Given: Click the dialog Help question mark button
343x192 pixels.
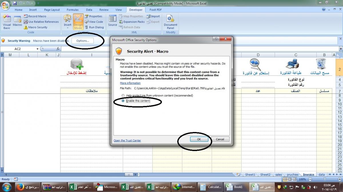Looking at the screenshot, I should [217, 39].
